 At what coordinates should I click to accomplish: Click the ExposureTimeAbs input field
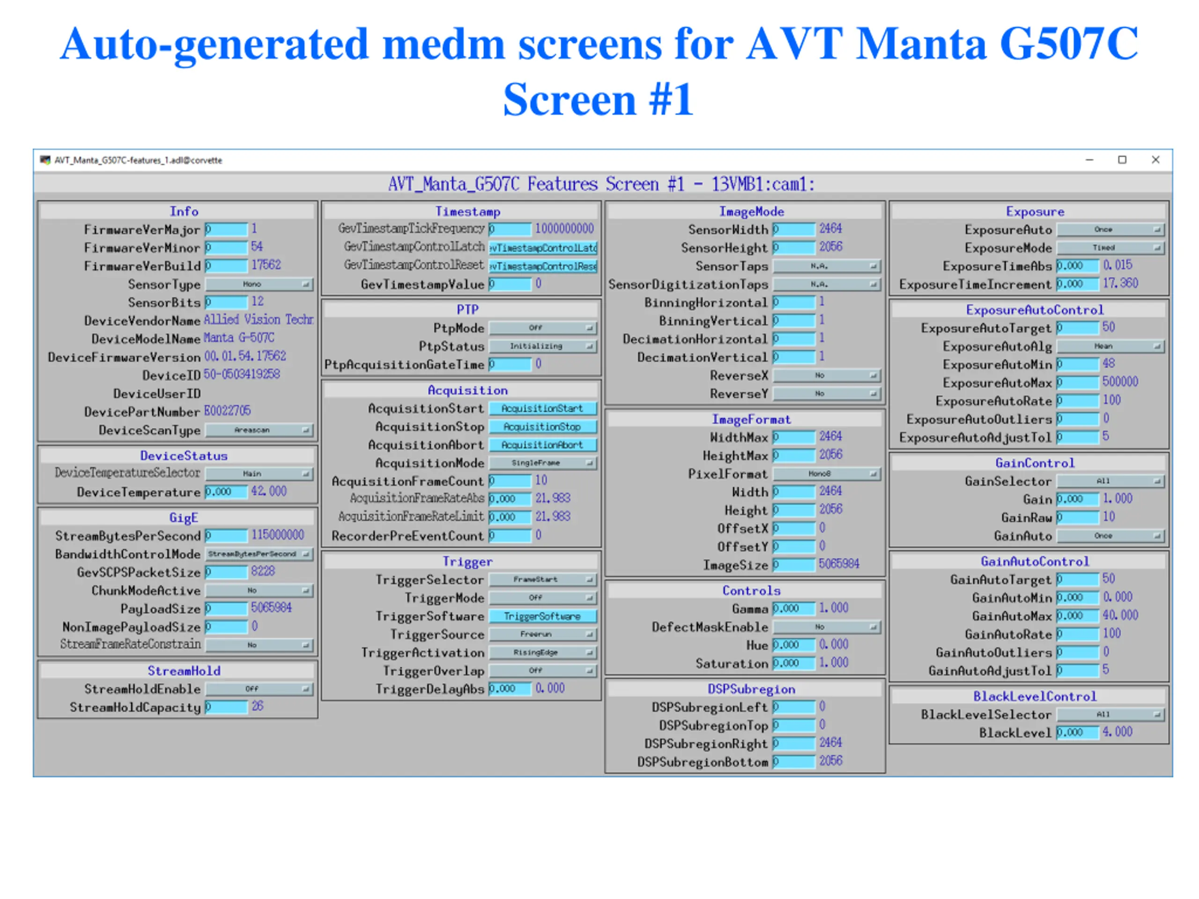pos(1078,266)
